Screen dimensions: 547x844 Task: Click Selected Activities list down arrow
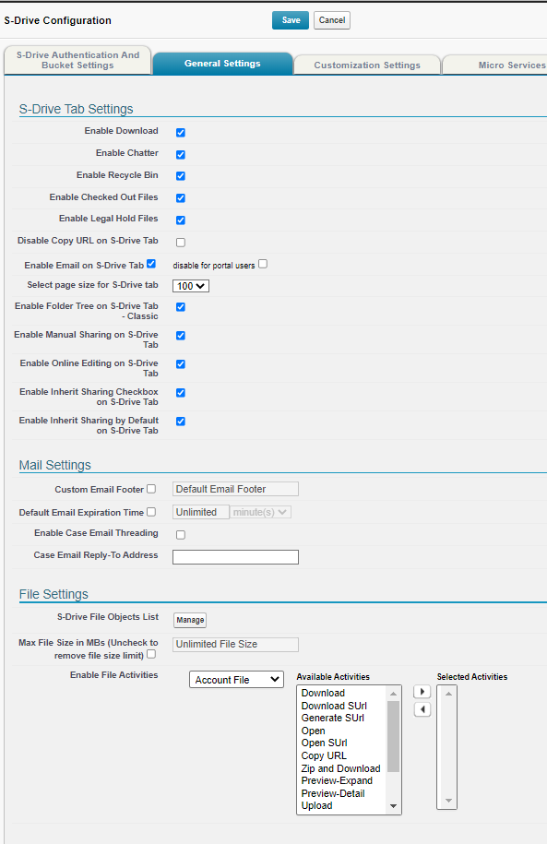coord(448,801)
